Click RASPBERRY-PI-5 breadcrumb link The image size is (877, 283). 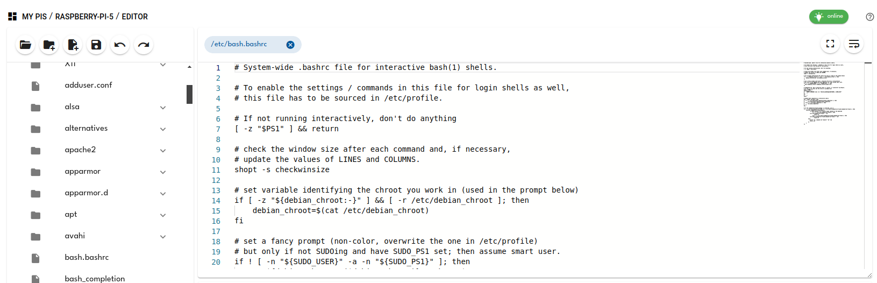point(84,17)
